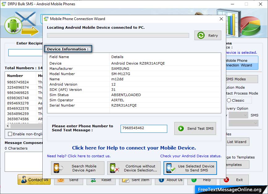268x194 pixels.
Task: Click the blue info icon on About Us
Action: (x=161, y=180)
